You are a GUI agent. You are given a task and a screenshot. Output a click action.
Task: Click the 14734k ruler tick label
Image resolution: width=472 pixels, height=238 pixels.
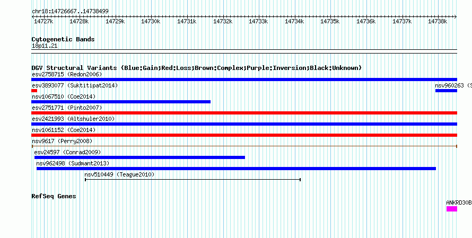pos(295,21)
